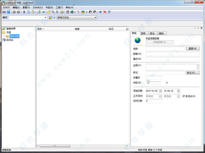Open the 书签(B) menu
Screen dimensions: 205x153
coord(49,7)
